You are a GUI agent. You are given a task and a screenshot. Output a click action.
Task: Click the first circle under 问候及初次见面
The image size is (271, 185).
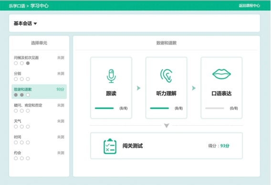16,63
